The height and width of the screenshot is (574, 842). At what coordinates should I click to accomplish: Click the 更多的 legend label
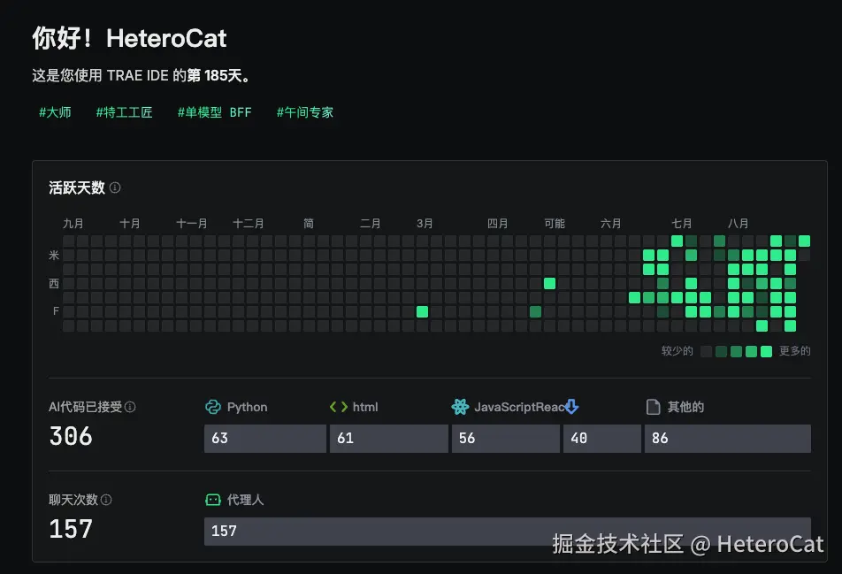click(x=795, y=351)
